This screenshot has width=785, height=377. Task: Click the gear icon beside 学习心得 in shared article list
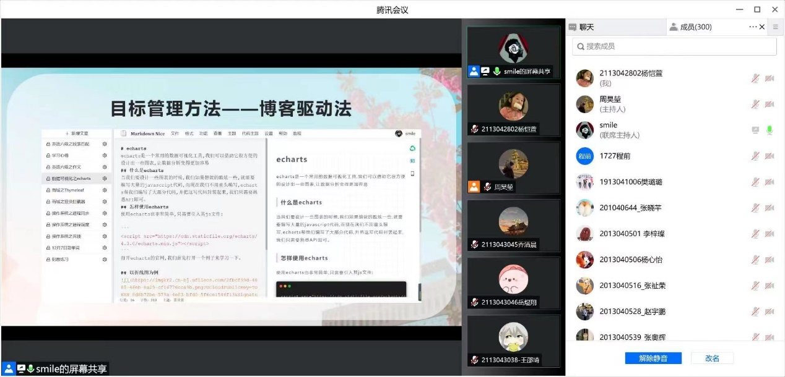(x=105, y=156)
